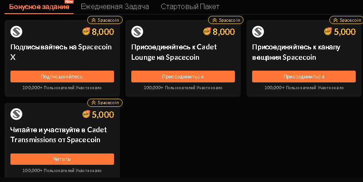The width and height of the screenshot is (363, 182).
Task: Click coin reward icon on the Cadet Transmissions card
Action: [x=86, y=114]
